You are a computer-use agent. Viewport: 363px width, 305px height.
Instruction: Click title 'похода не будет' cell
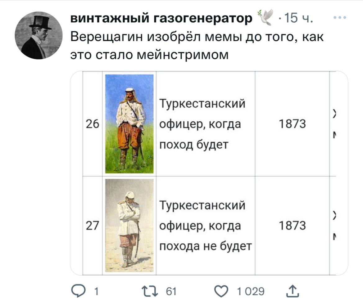(206, 226)
